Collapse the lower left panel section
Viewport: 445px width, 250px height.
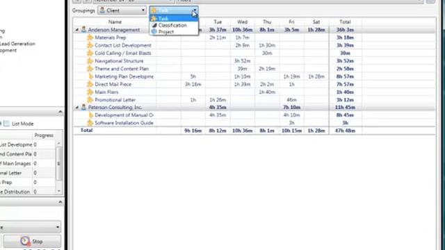pyautogui.click(x=60, y=202)
